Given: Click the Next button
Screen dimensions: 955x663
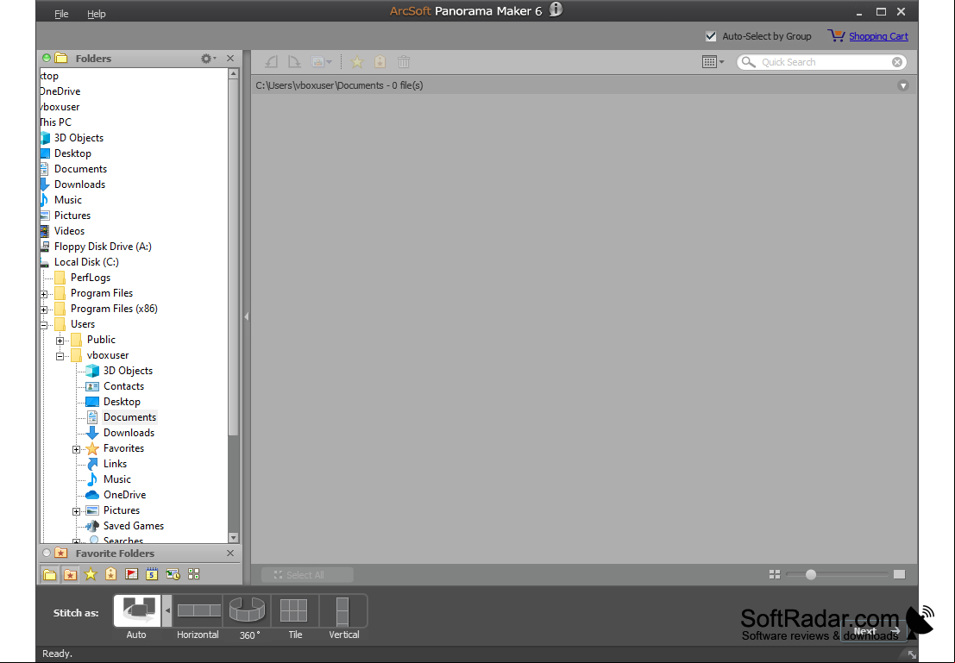Looking at the screenshot, I should click(x=874, y=630).
